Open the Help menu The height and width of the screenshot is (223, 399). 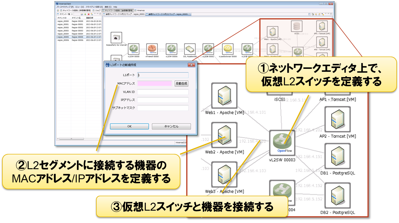coord(115,7)
